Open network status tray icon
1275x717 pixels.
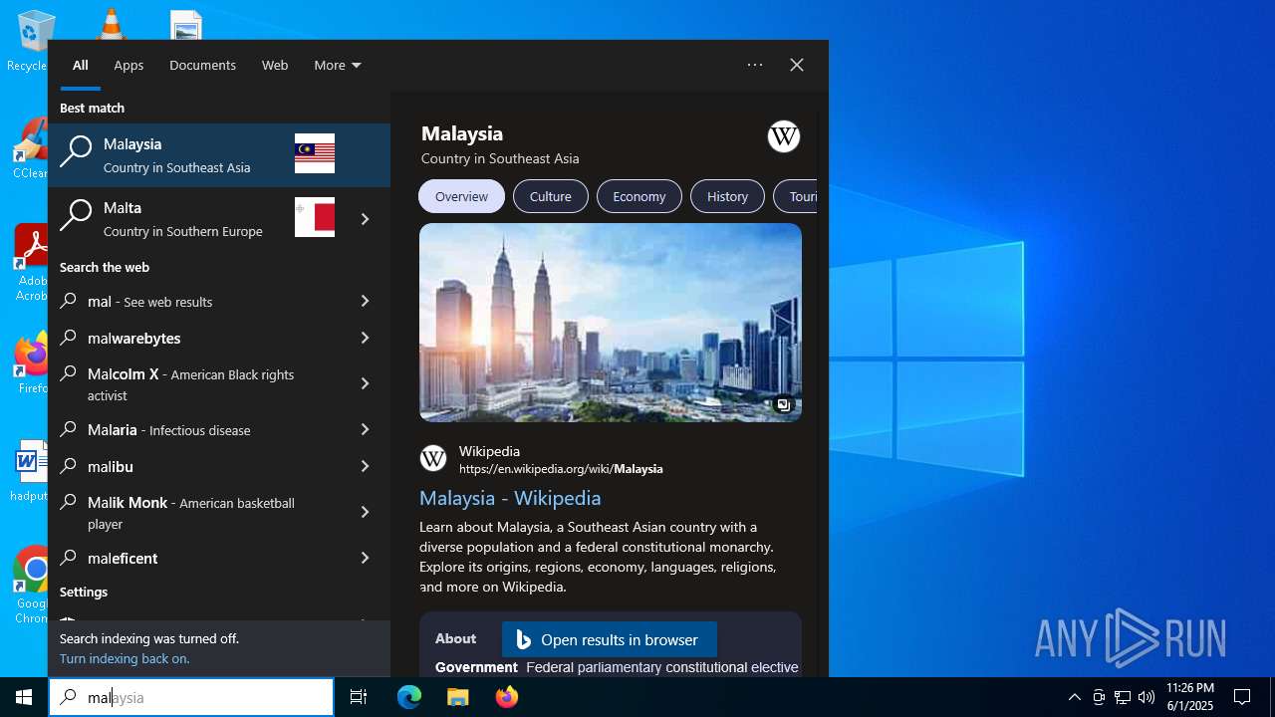pyautogui.click(x=1123, y=697)
